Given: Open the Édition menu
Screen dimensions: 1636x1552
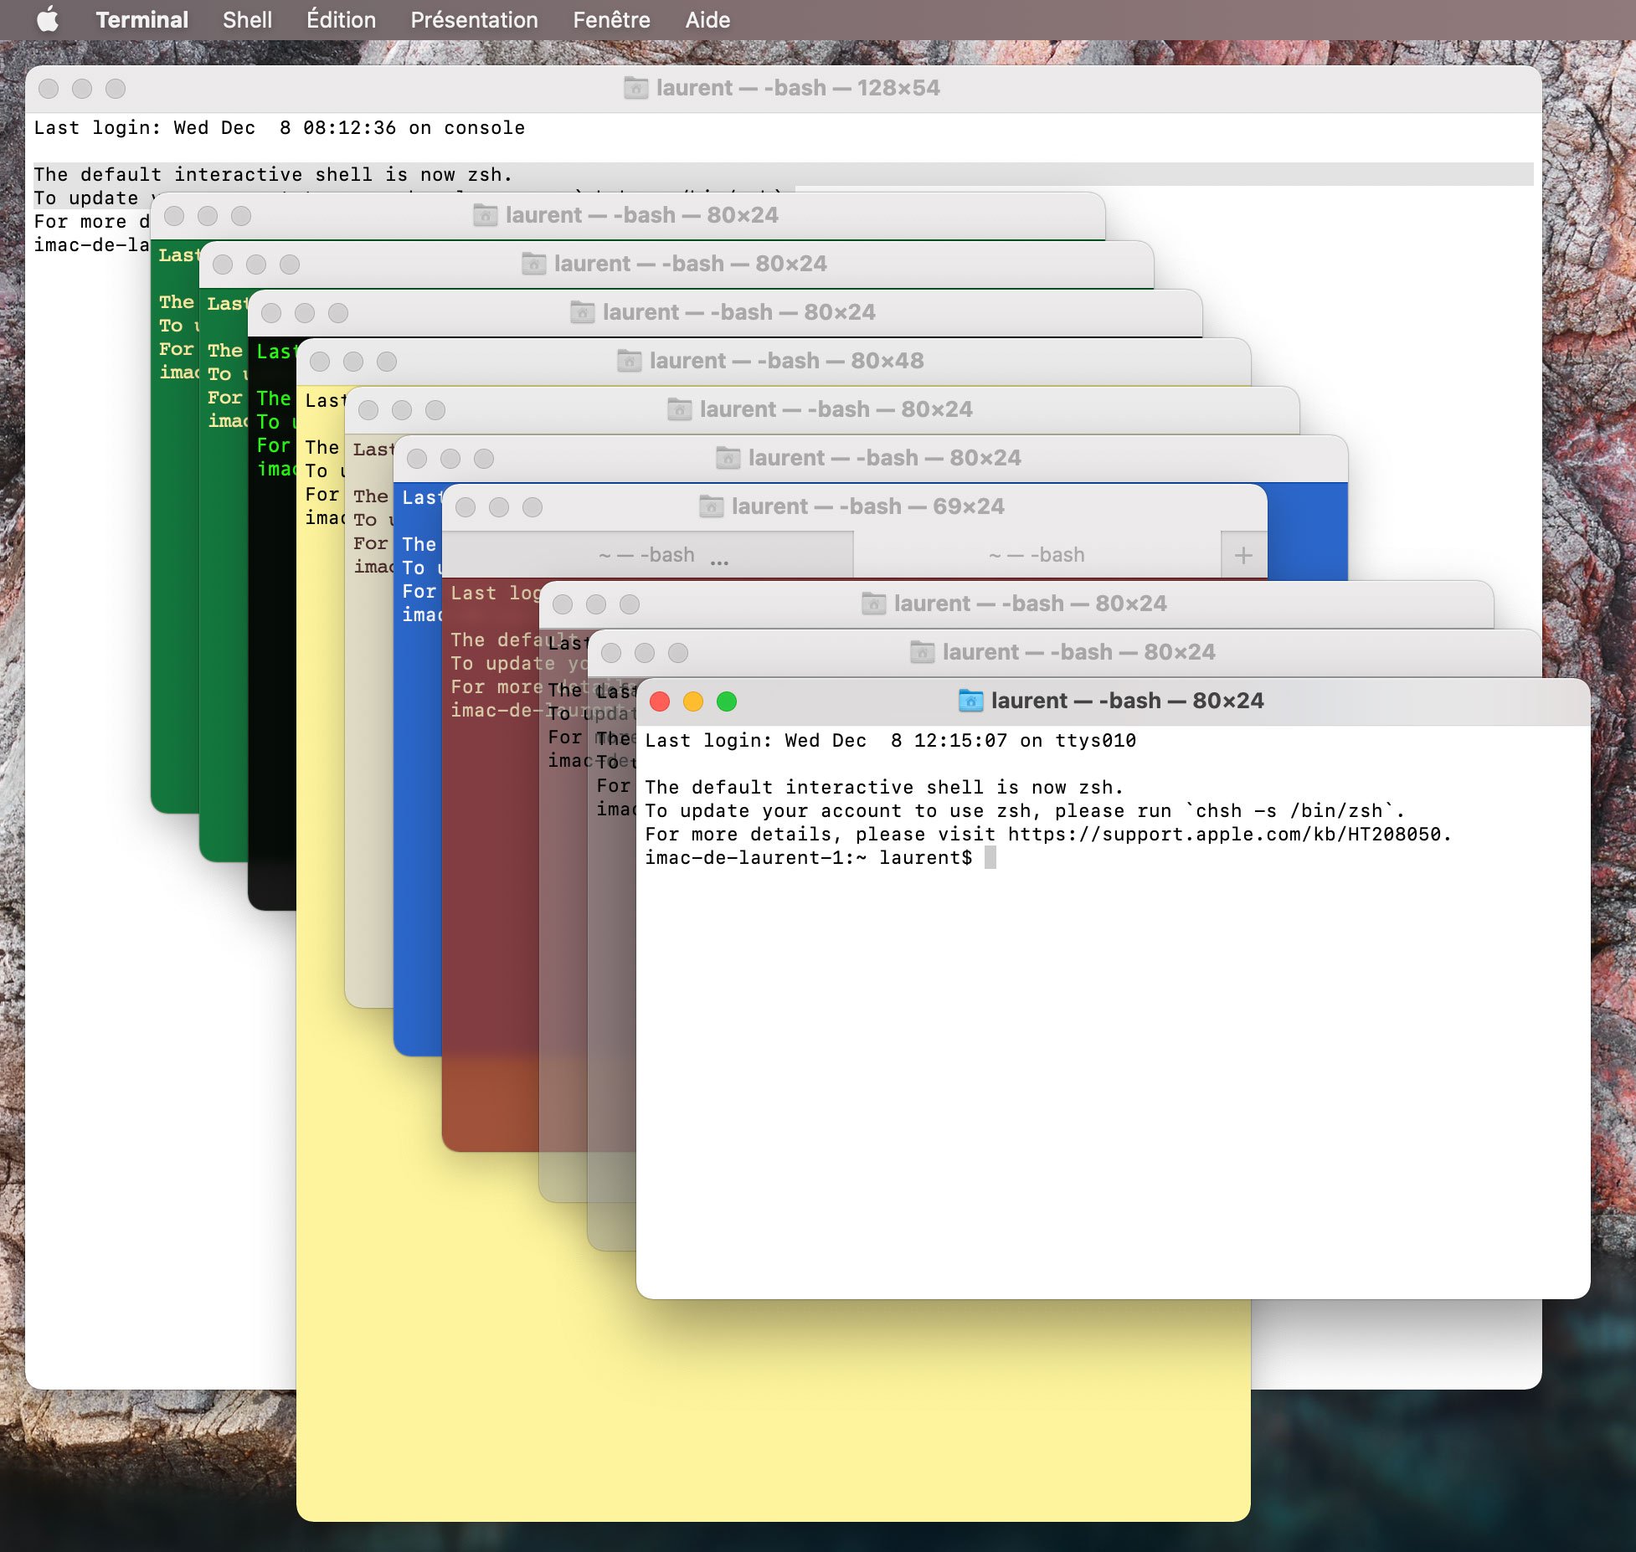Looking at the screenshot, I should click(341, 19).
